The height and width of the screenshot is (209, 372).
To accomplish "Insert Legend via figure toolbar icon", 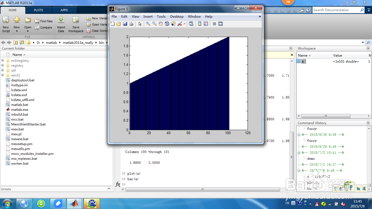I will coord(206,24).
